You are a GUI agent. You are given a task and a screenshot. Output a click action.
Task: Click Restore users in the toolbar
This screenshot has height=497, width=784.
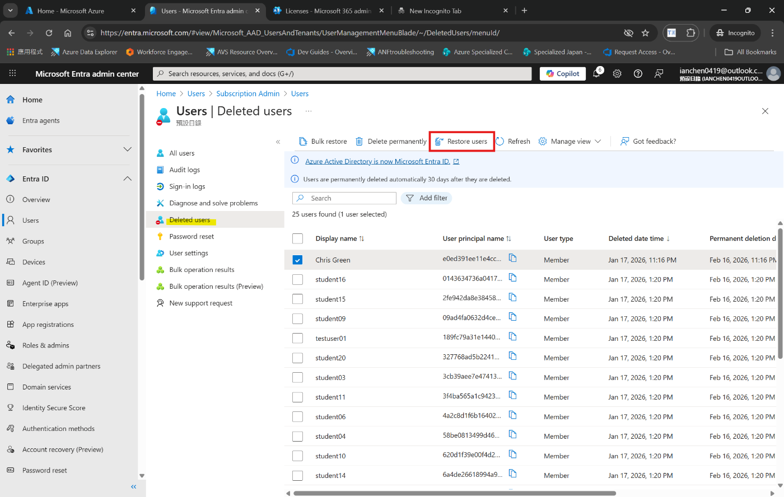(461, 142)
